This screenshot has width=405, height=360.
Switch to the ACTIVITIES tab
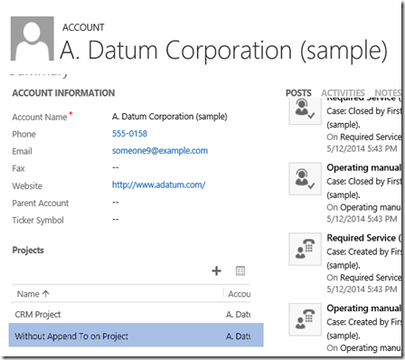click(x=343, y=93)
